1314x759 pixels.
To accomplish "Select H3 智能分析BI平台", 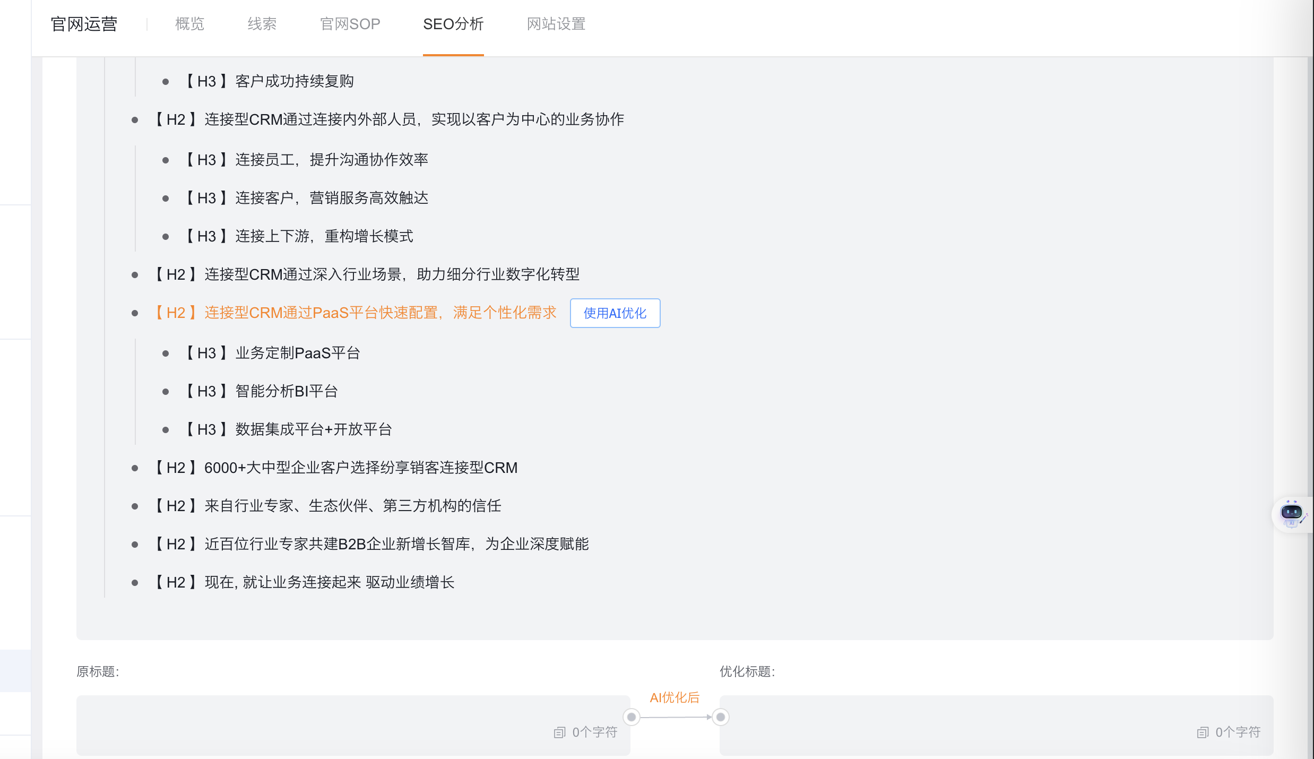I will [x=261, y=391].
